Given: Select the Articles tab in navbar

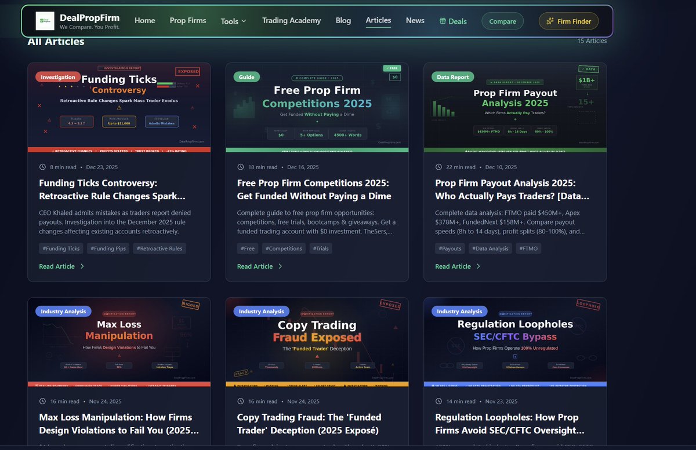Looking at the screenshot, I should coord(378,20).
